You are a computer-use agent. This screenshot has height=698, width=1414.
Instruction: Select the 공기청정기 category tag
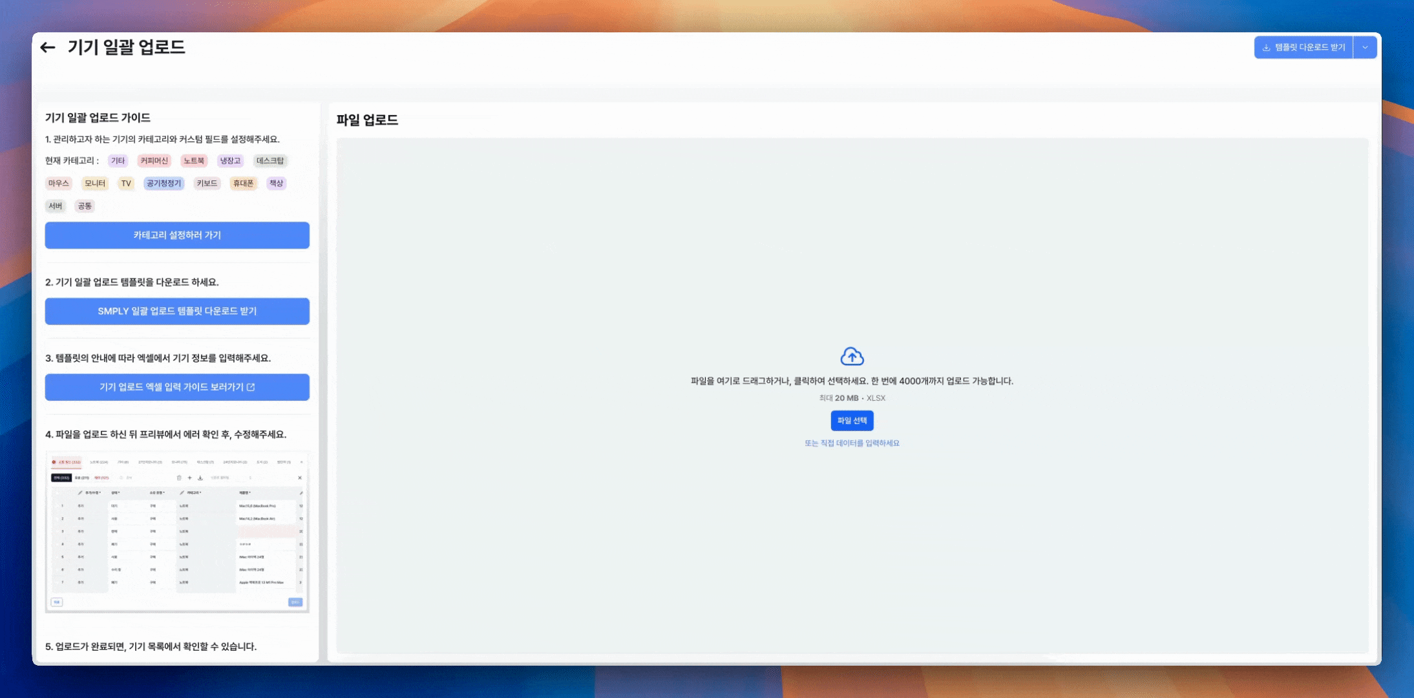(164, 184)
